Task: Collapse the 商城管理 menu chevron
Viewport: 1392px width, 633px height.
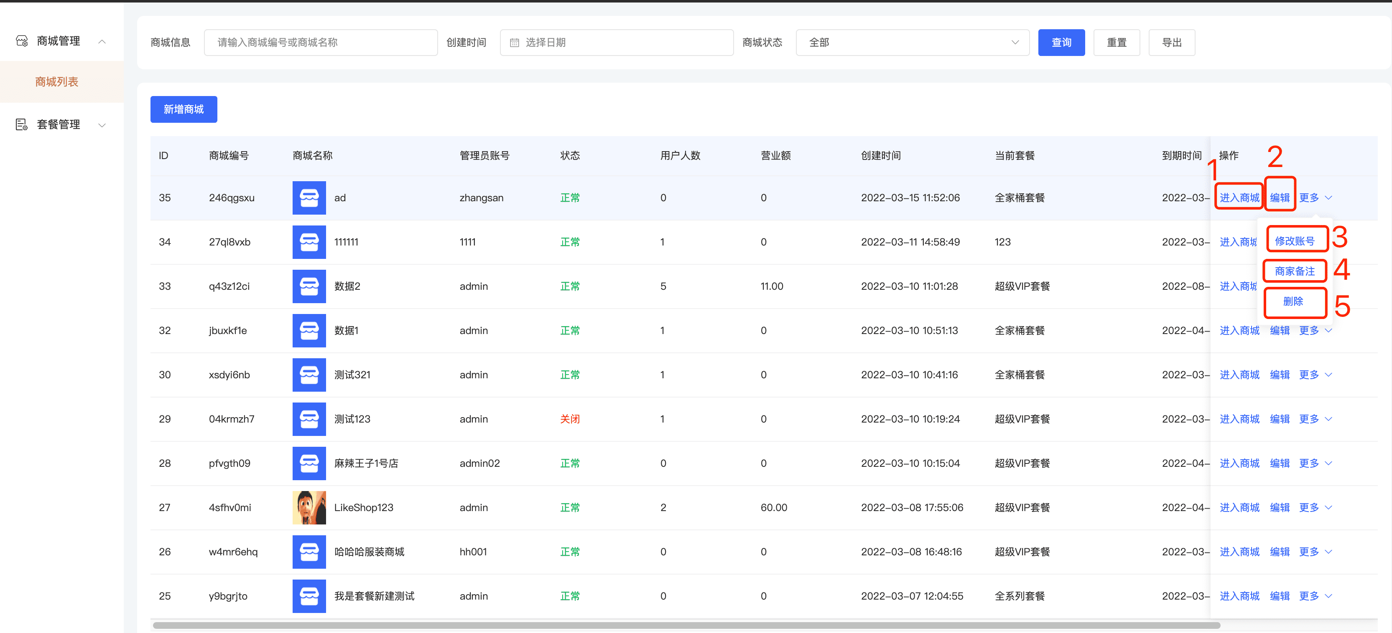Action: point(102,42)
